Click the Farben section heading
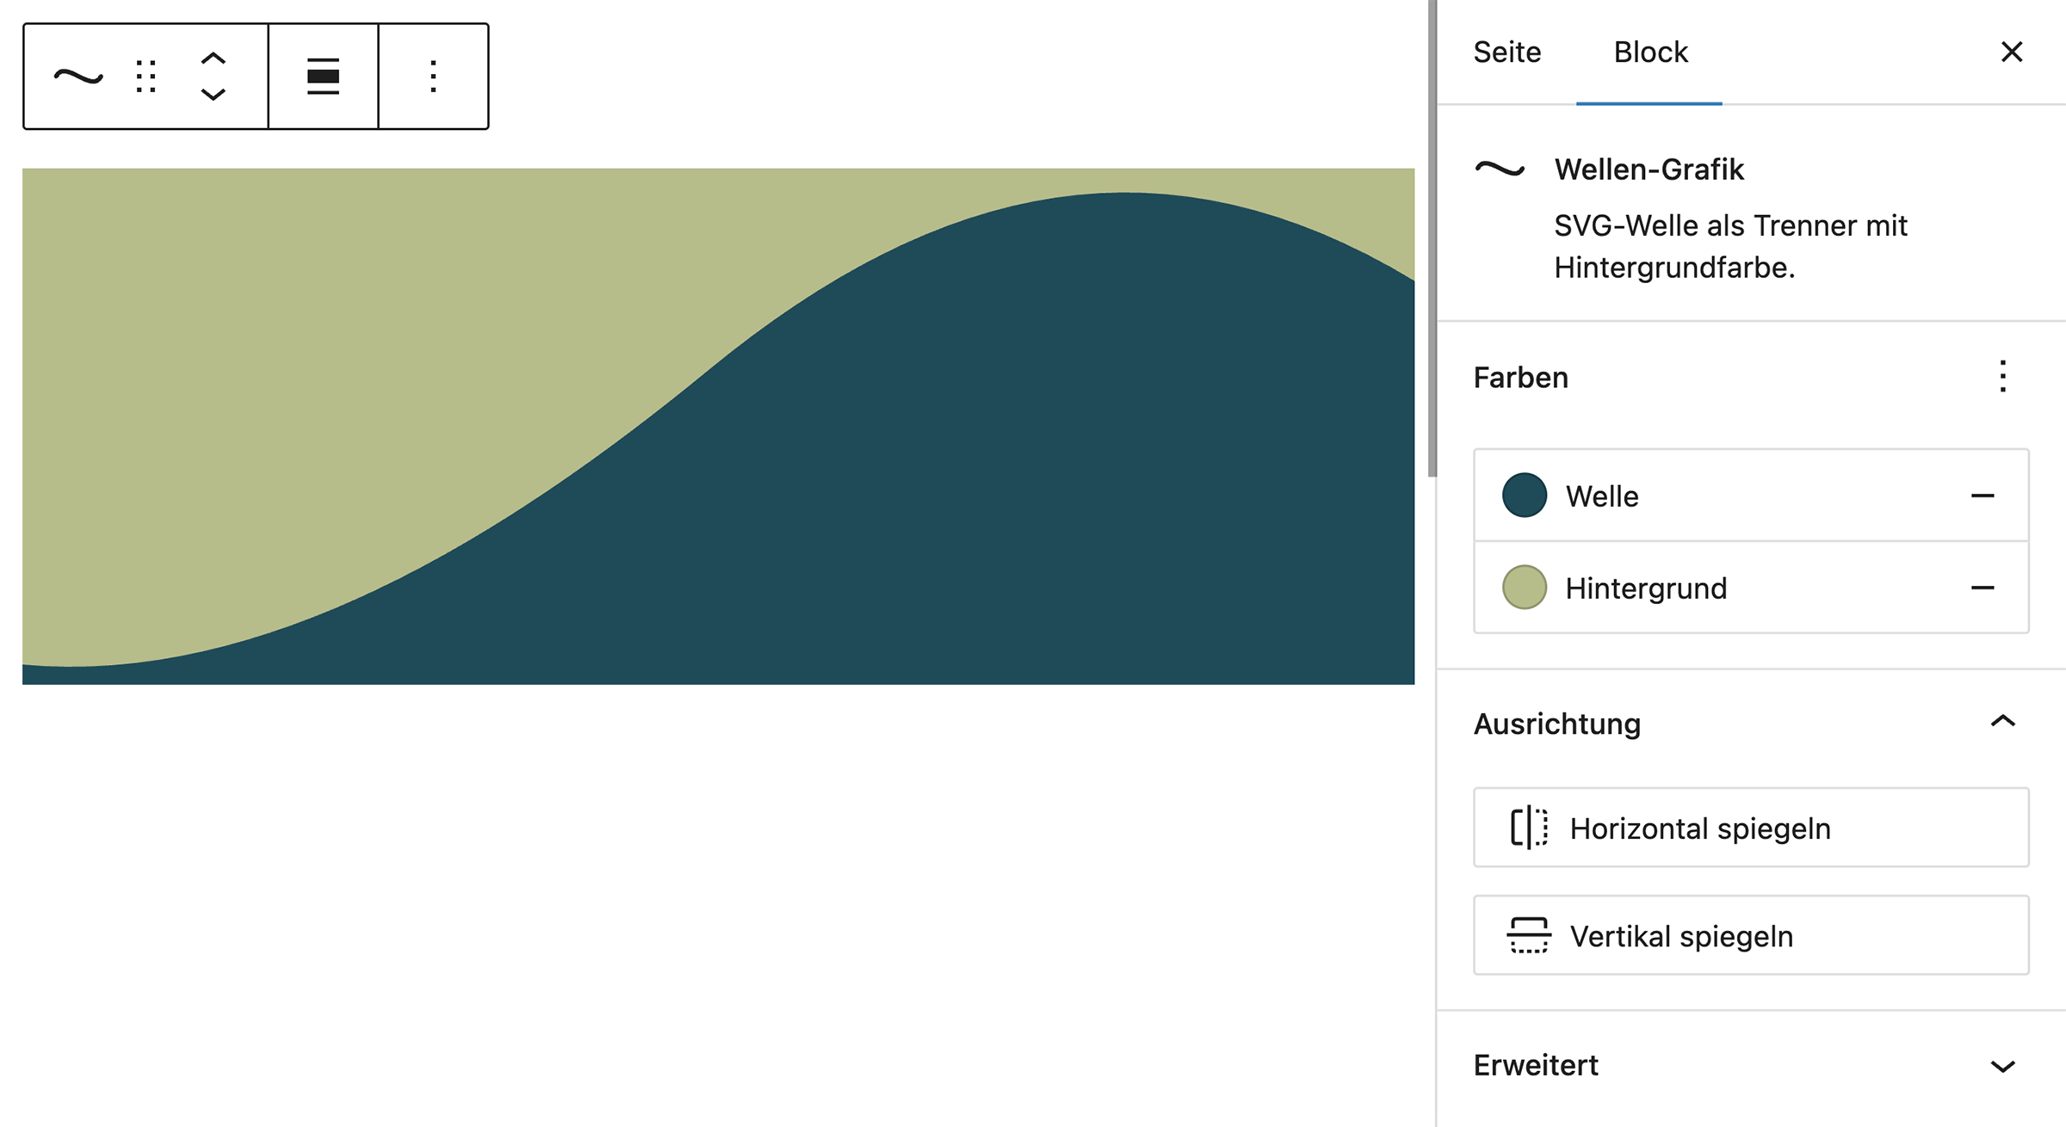The image size is (2066, 1127). pyautogui.click(x=1520, y=378)
